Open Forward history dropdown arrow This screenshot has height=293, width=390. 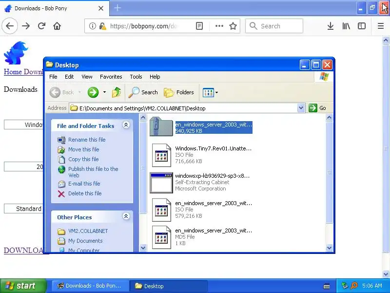click(x=104, y=92)
